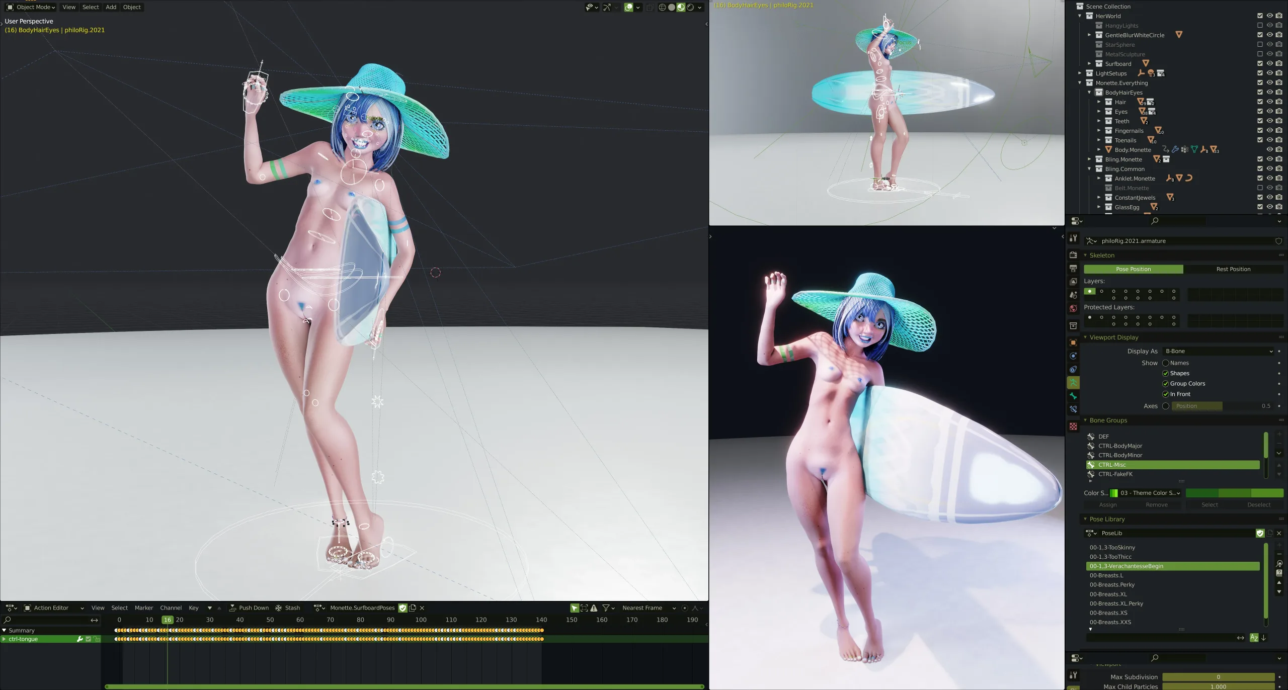Disable the In Front checkbox
Screen dimensions: 1288x690
1165,394
